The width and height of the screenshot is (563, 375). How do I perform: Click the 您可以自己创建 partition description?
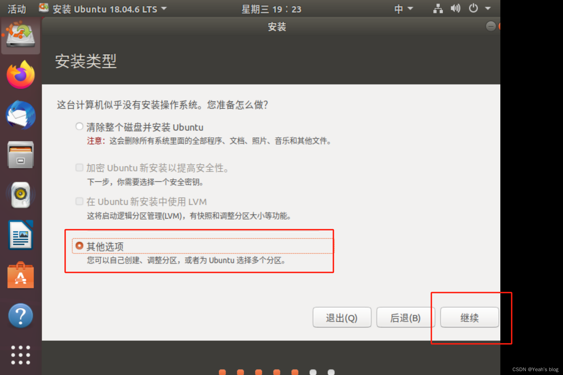[186, 260]
